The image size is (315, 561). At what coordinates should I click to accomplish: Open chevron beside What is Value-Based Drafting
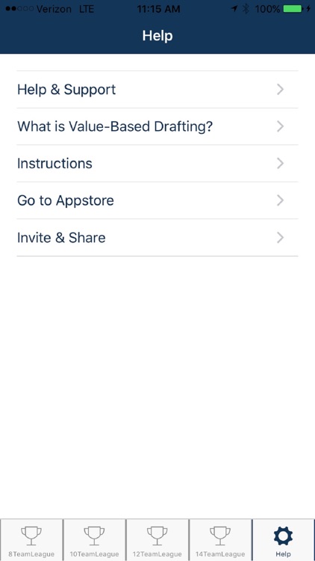pos(281,126)
